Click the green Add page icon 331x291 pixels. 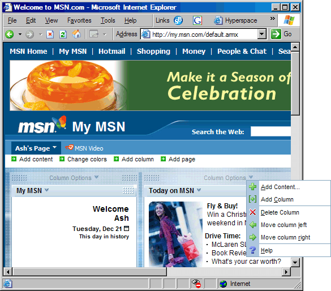[x=163, y=159]
